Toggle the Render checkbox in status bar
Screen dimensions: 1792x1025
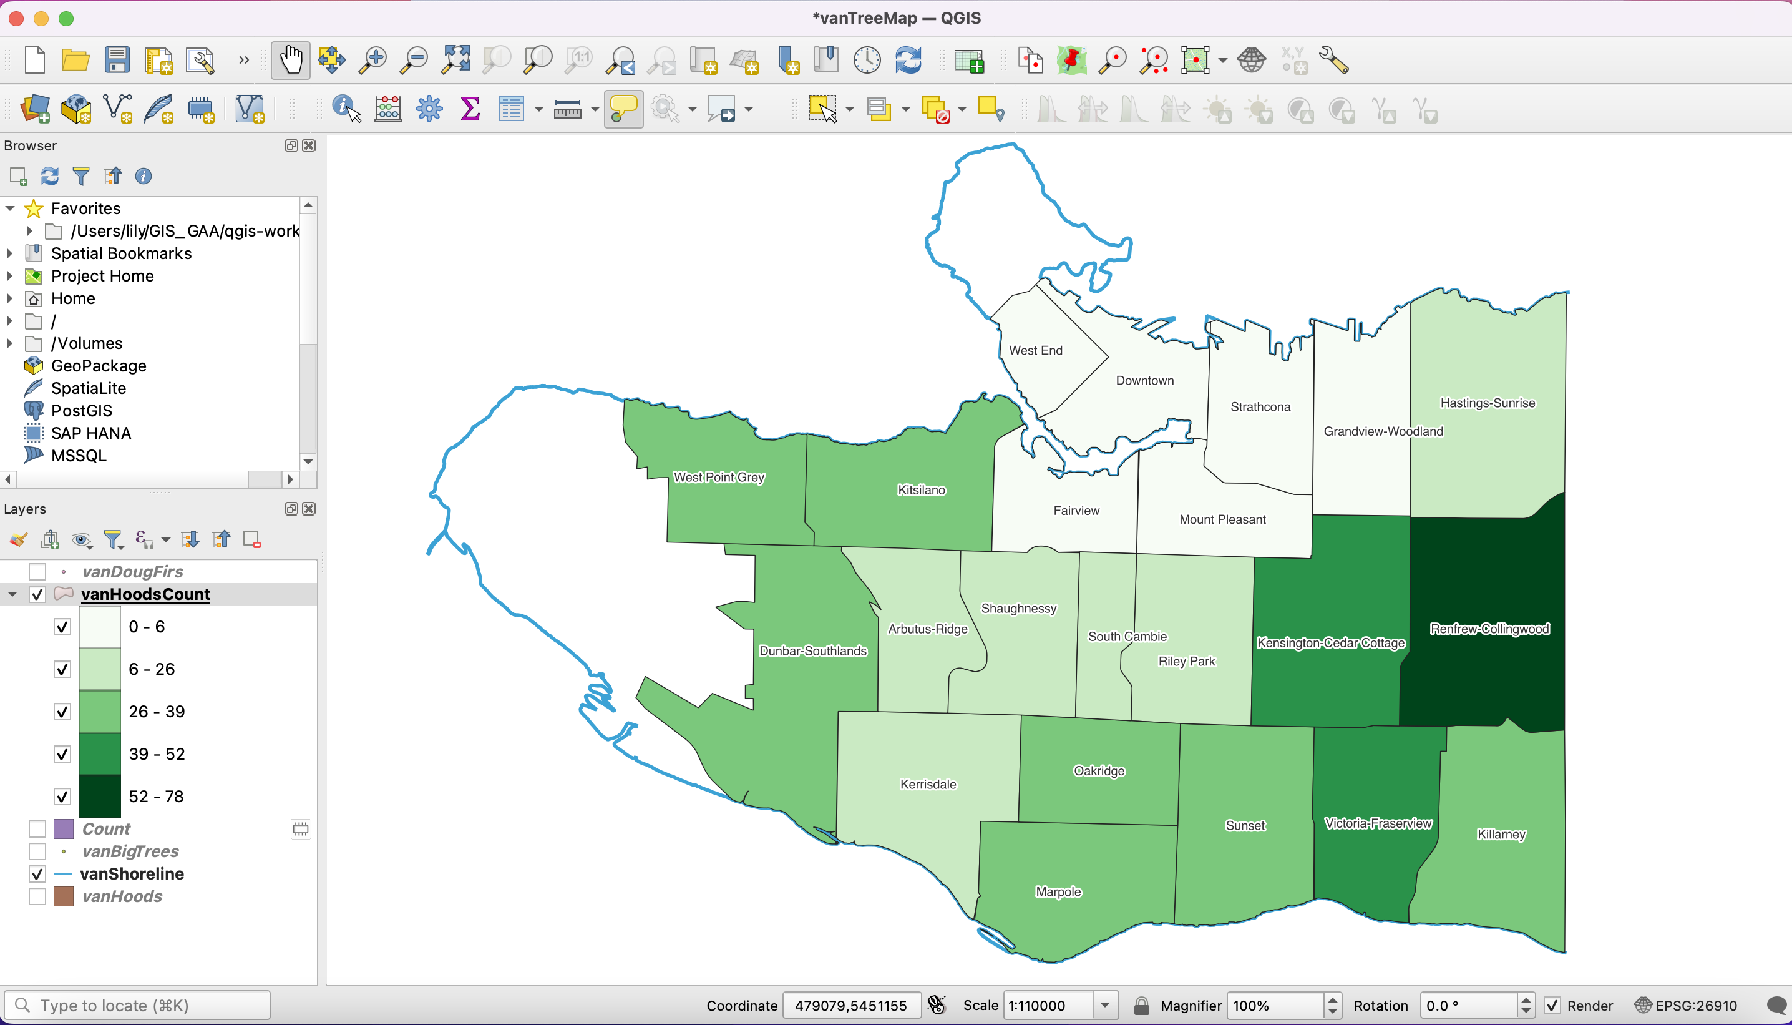click(x=1553, y=1005)
